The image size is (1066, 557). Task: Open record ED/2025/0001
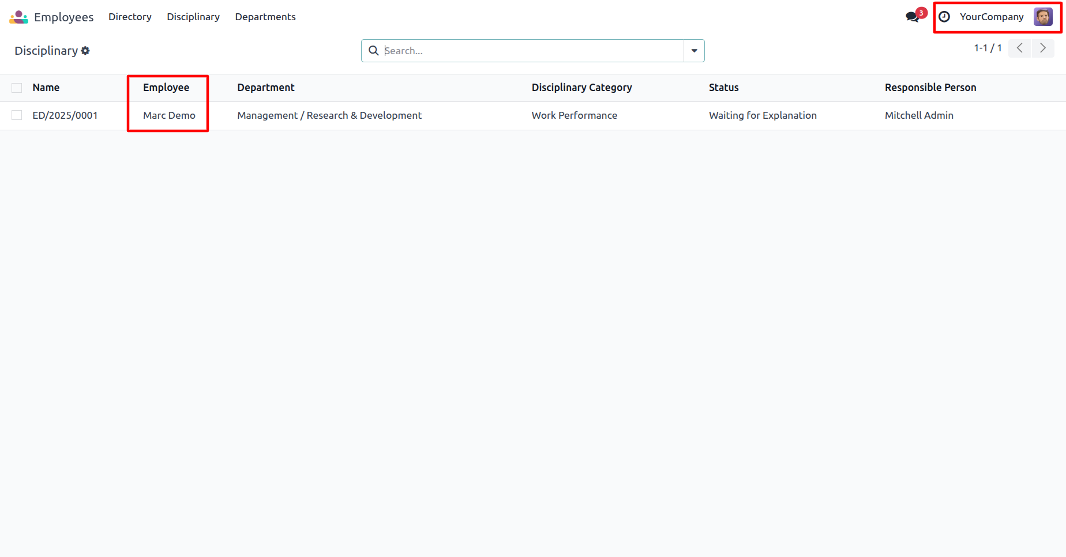[65, 115]
